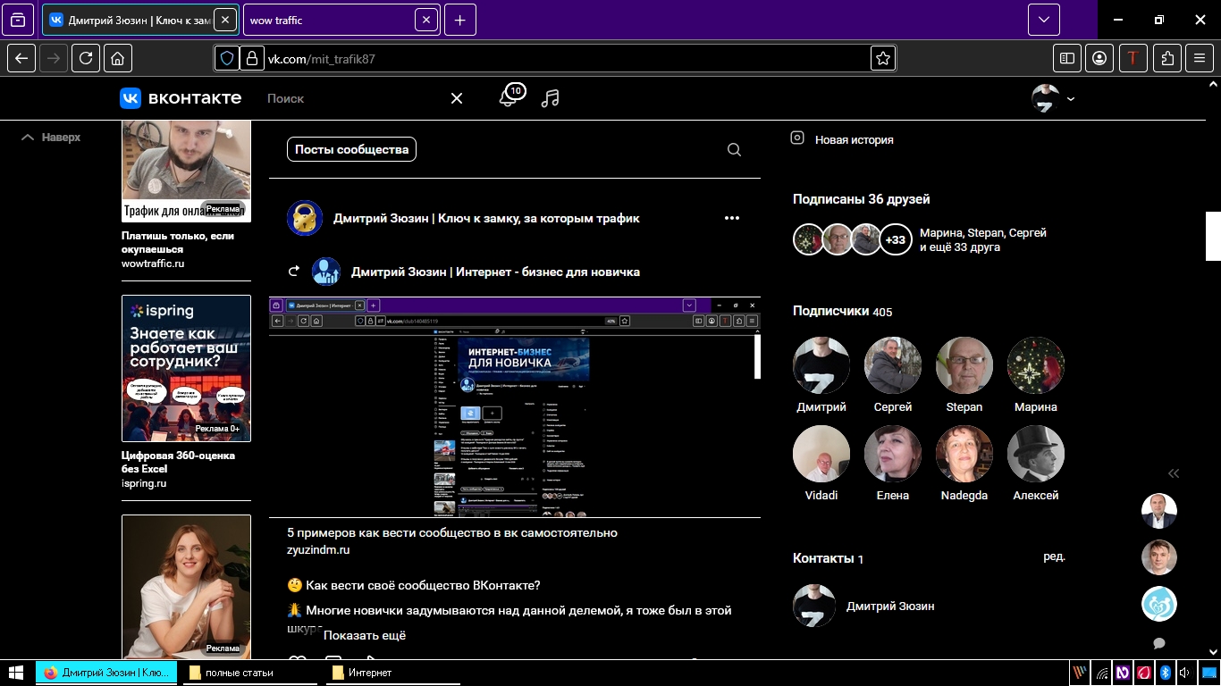
Task: Open a new browser tab
Action: (459, 20)
